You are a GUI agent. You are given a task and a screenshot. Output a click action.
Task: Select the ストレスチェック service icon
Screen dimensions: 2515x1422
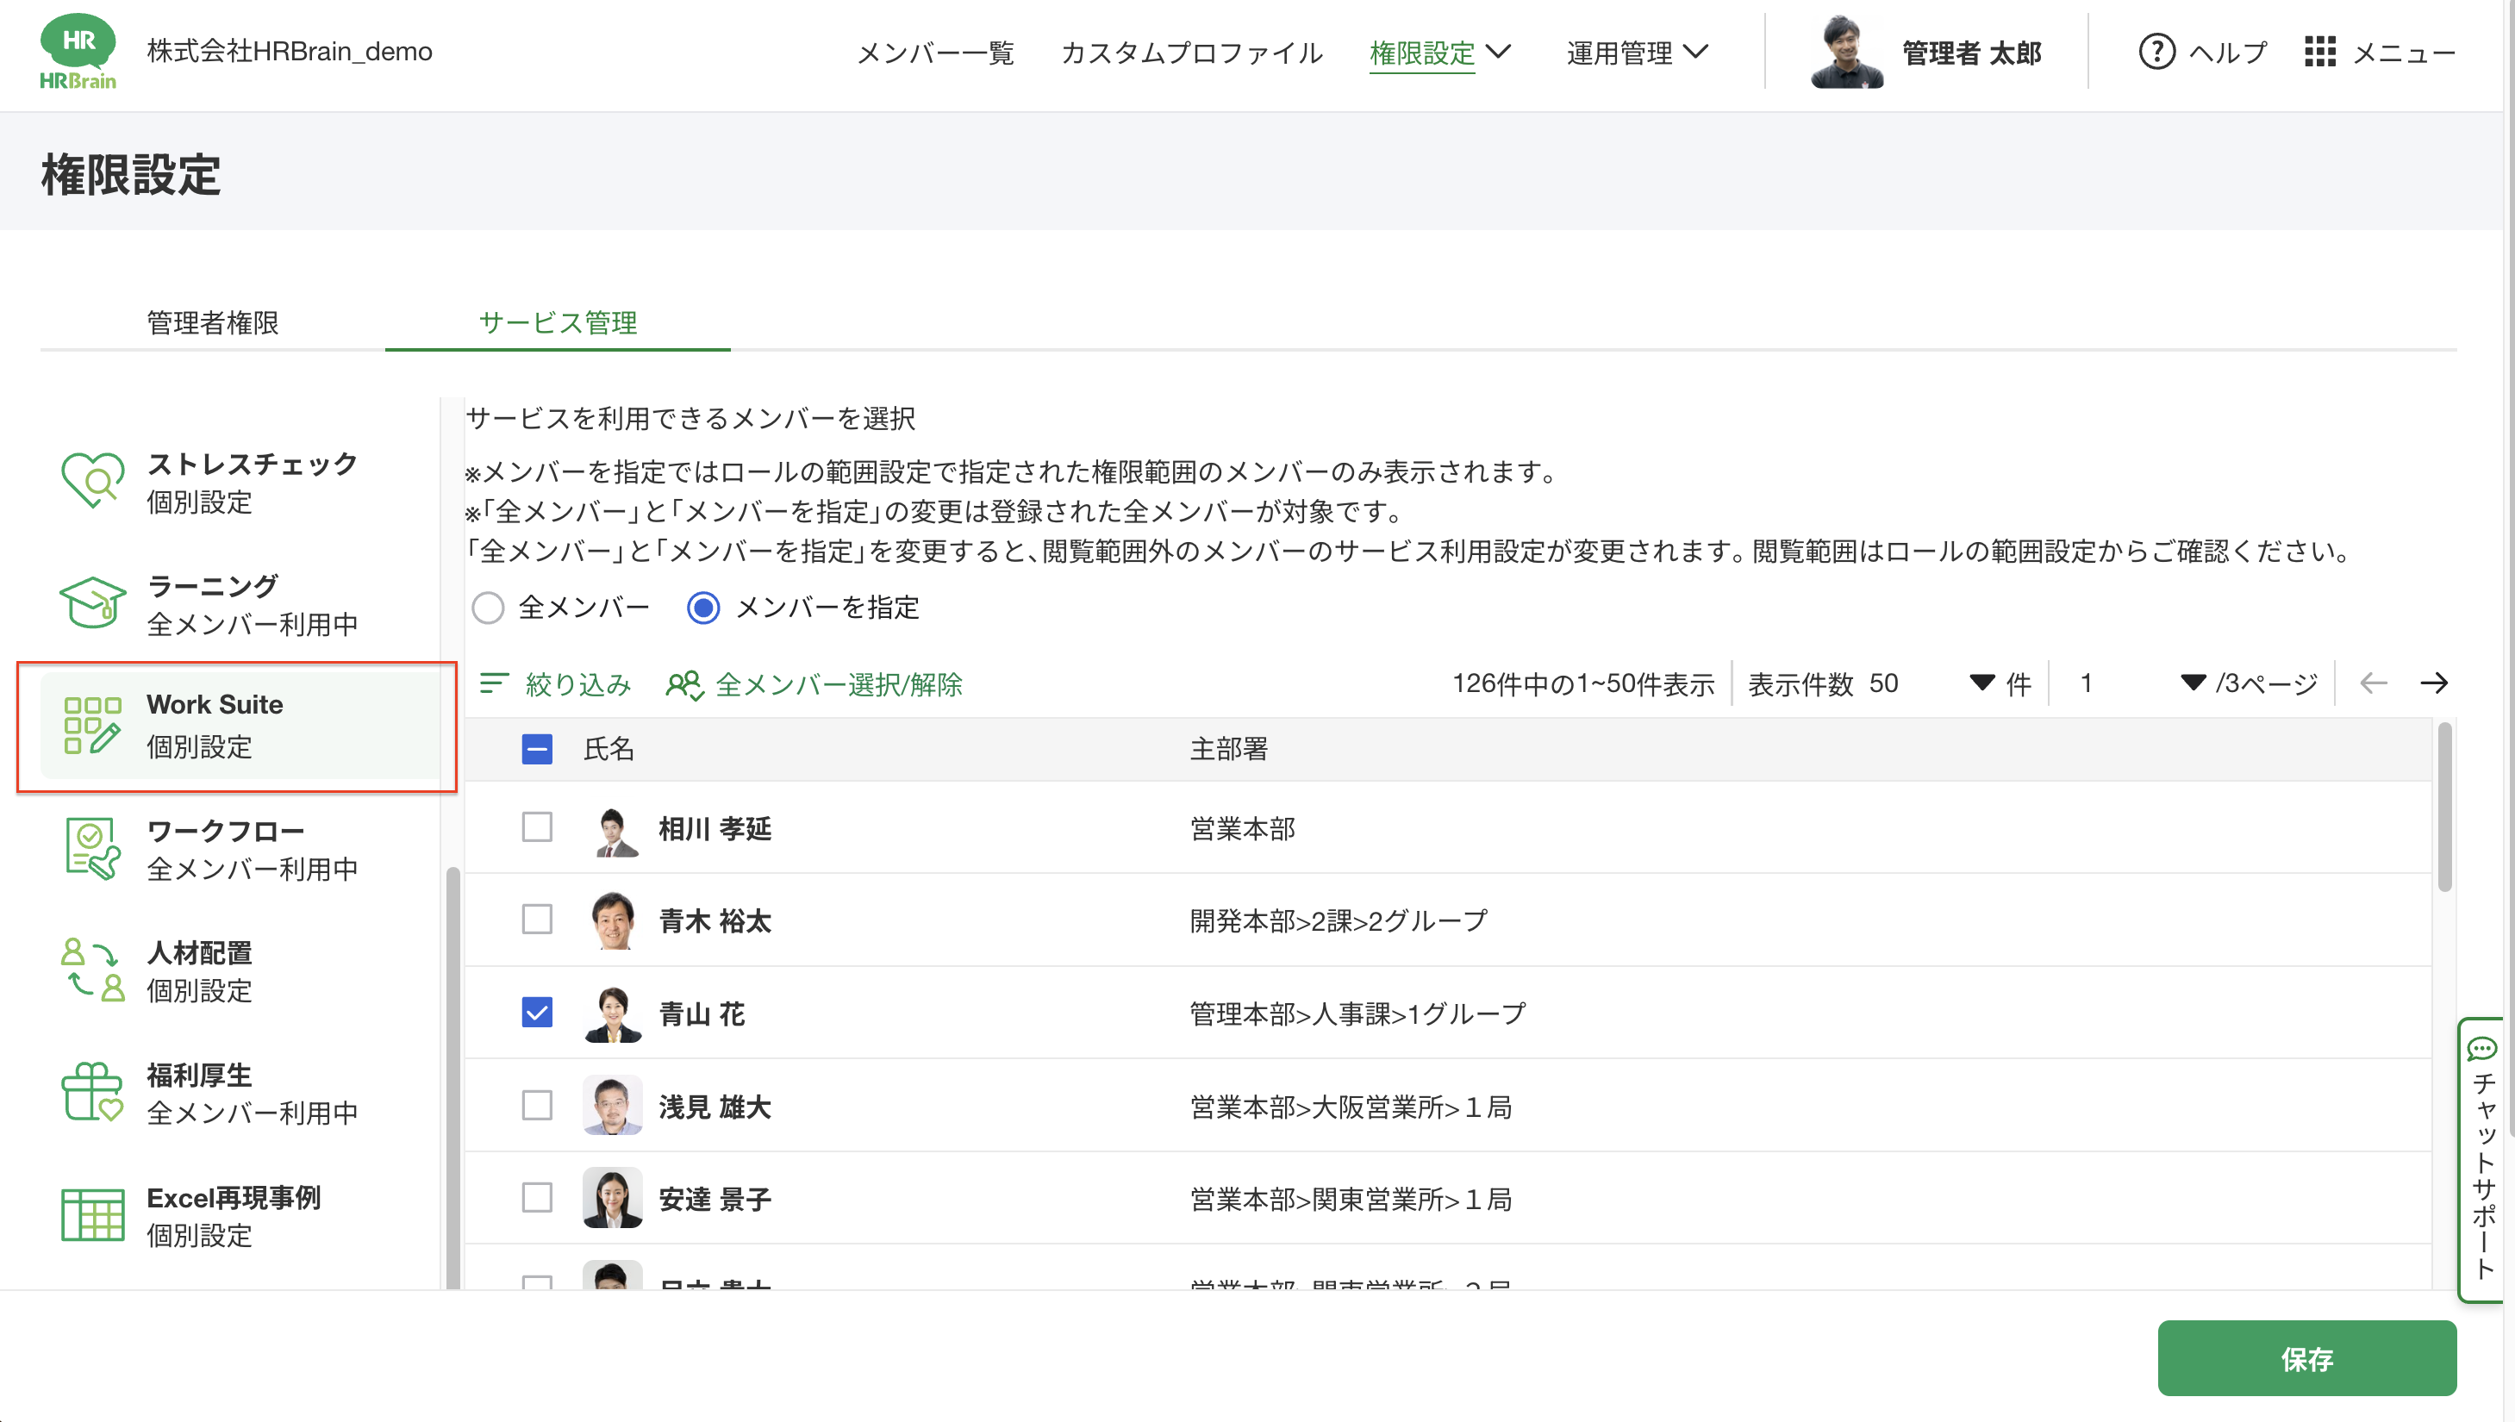[93, 483]
